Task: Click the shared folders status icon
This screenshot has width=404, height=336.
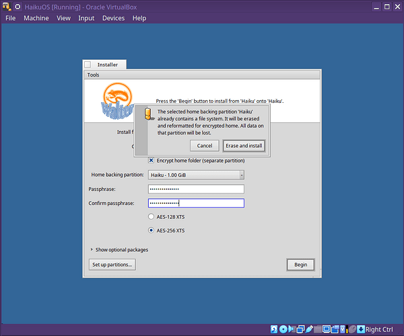Action: pyautogui.click(x=318, y=329)
